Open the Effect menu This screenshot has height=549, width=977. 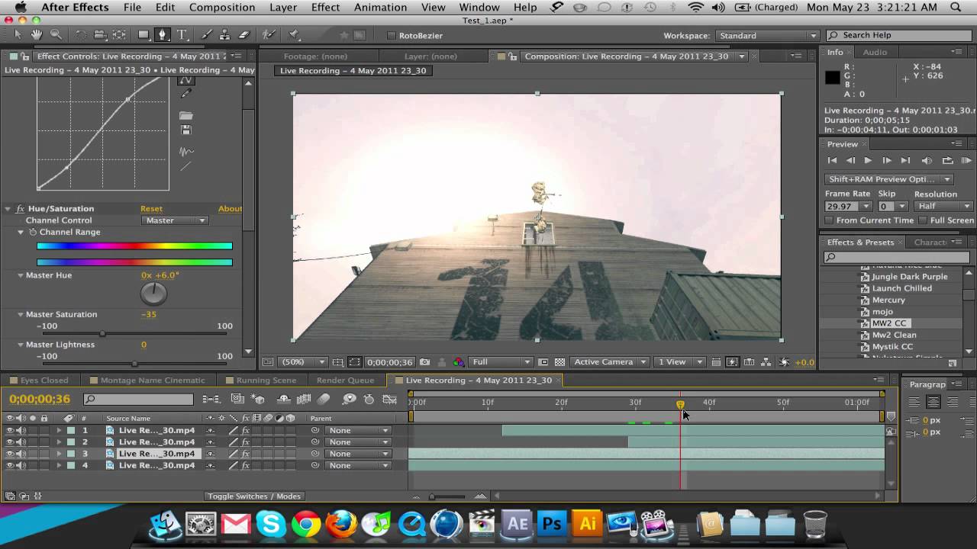325,8
